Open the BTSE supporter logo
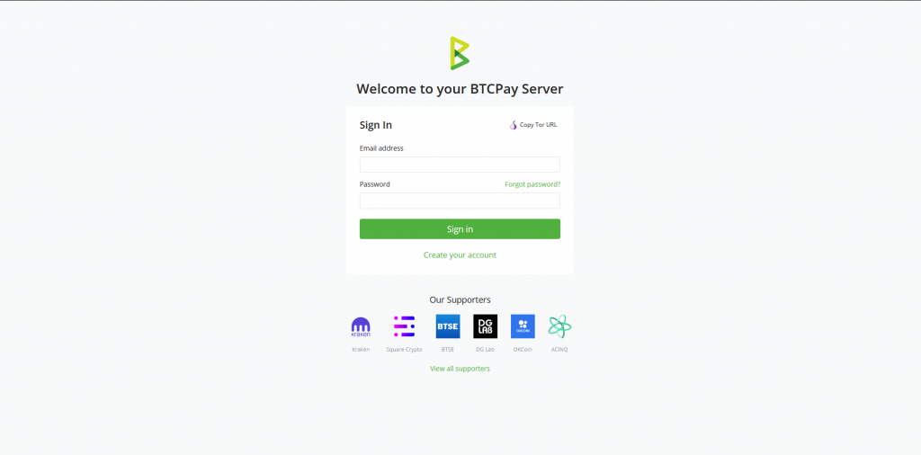 pyautogui.click(x=448, y=326)
